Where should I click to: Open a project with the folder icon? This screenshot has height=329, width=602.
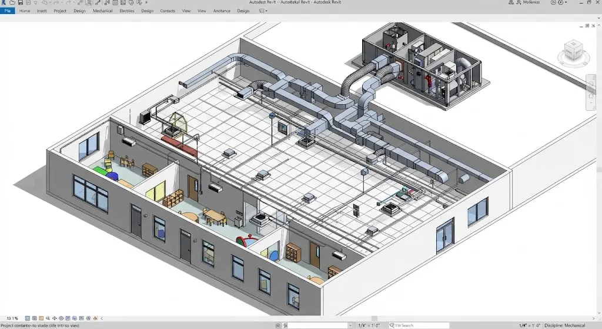(x=12, y=2)
